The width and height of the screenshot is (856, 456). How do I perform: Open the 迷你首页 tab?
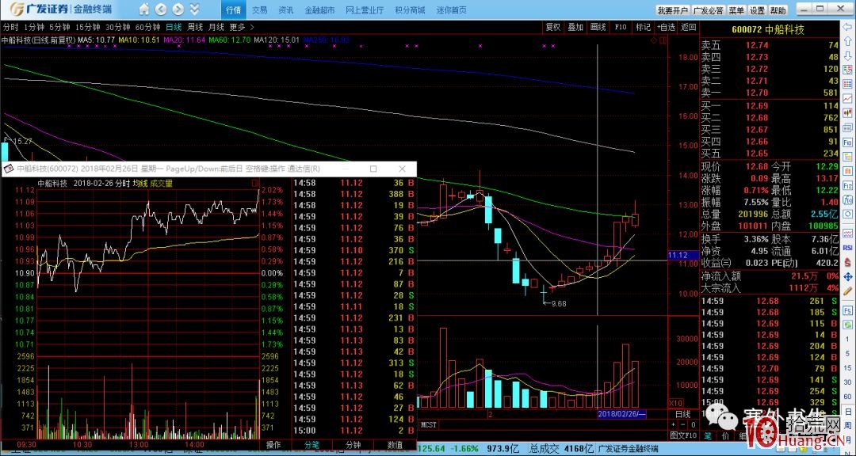tap(452, 9)
